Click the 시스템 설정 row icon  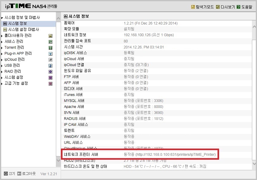(x=51, y=78)
